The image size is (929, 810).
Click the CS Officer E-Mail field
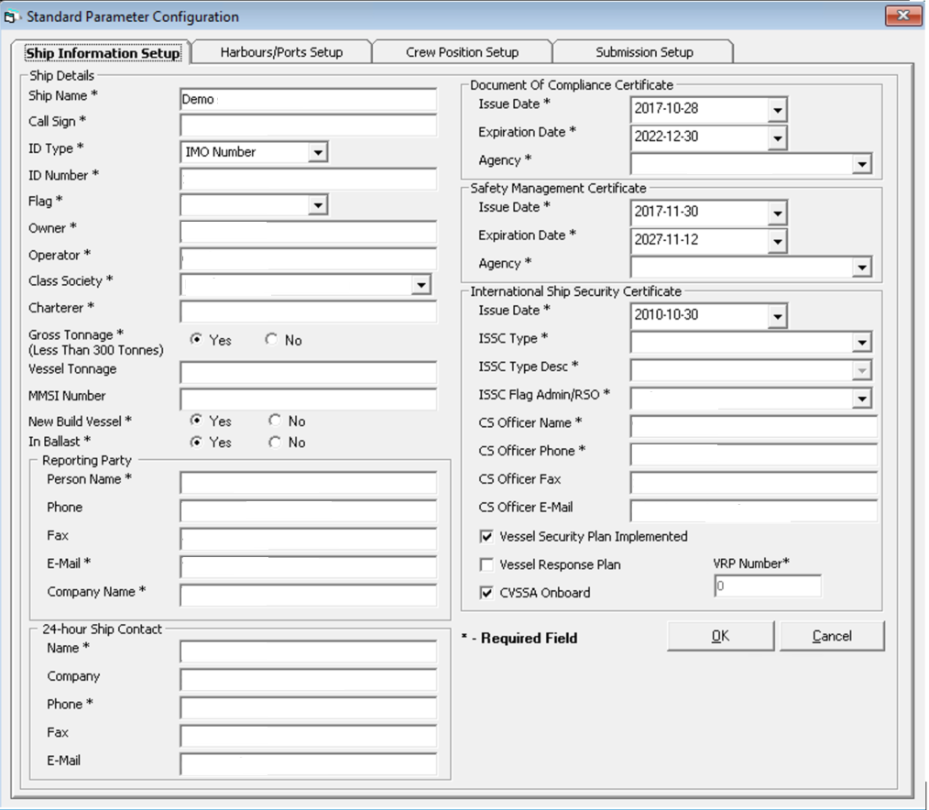coord(754,510)
